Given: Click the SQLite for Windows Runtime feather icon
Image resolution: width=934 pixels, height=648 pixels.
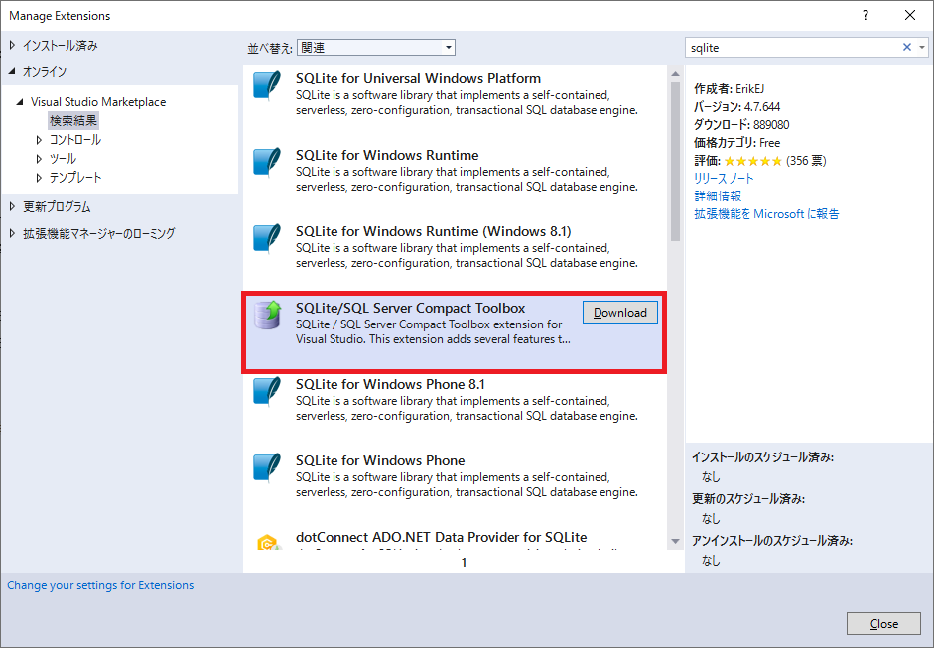Looking at the screenshot, I should click(x=266, y=162).
